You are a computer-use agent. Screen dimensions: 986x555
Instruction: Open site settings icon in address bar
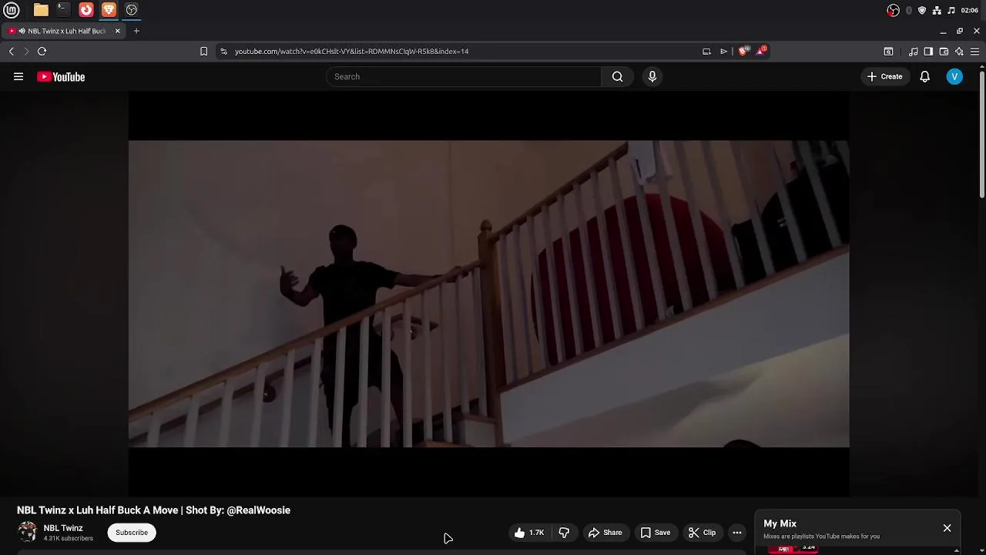pos(223,51)
